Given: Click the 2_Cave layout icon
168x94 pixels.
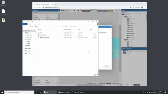Looking at the screenshot, I should [128, 31].
